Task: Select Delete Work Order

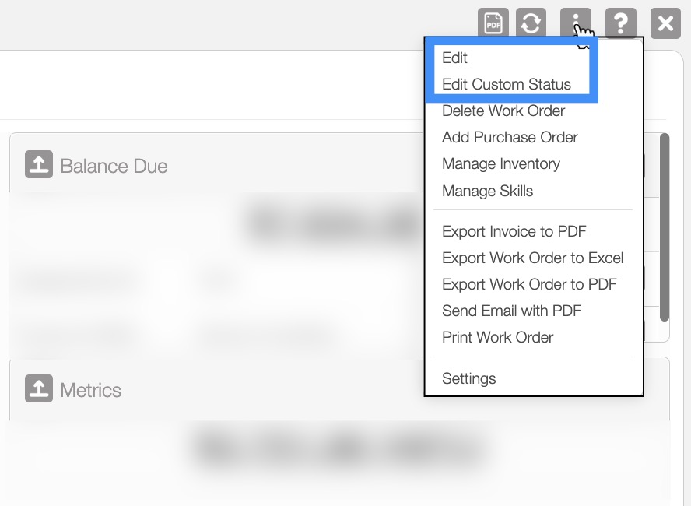Action: pyautogui.click(x=503, y=111)
